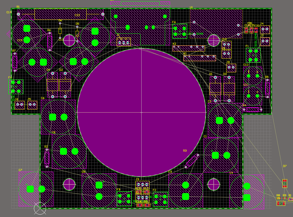Click the F4 fuse holder footprint
Image resolution: width=293 pixels, height=217 pixels.
(x=16, y=87)
